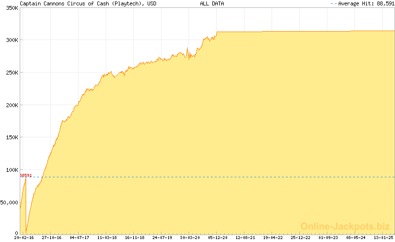Select the 'ALL DATA' label at top
Viewport: 395px width, 242px height.
pos(212,3)
